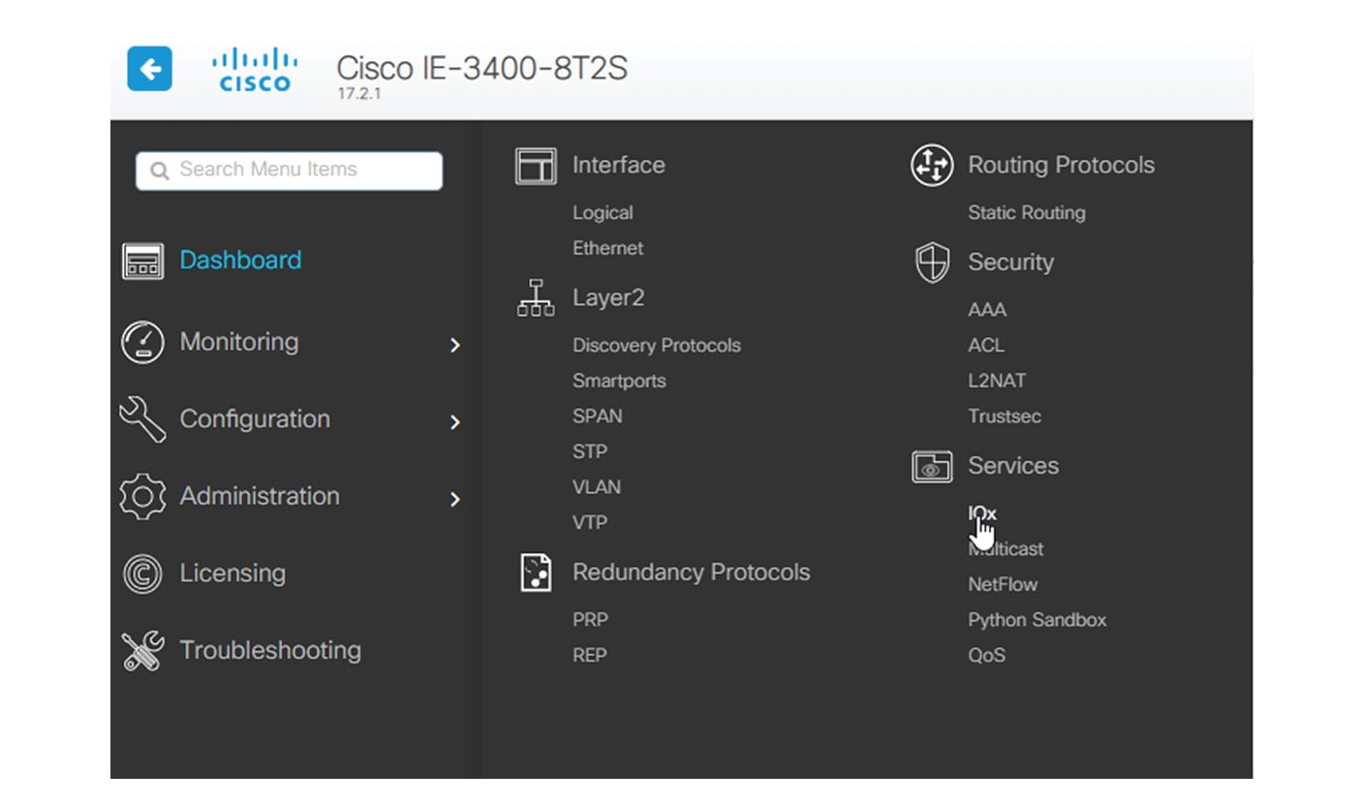Open VTP configuration

tap(590, 522)
